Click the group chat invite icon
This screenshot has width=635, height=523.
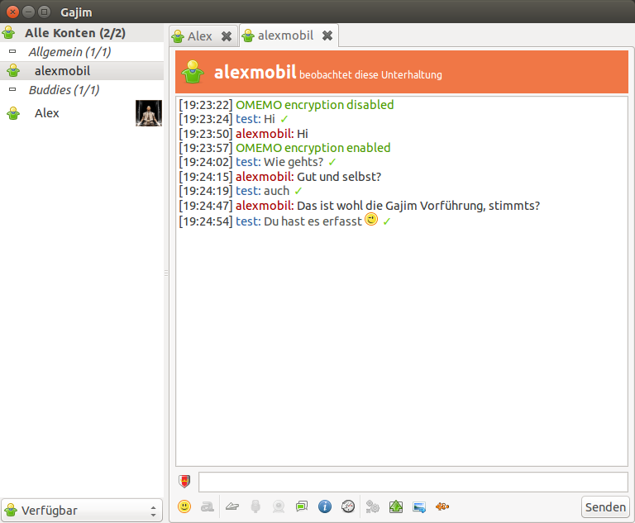[302, 506]
